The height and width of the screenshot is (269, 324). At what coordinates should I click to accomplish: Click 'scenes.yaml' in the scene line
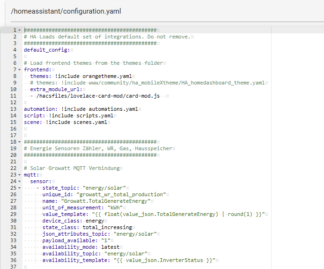[90, 122]
